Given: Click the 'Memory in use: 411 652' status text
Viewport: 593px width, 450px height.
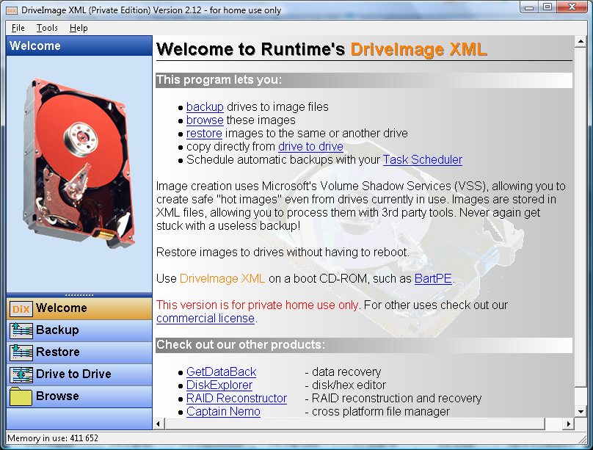Looking at the screenshot, I should (53, 439).
